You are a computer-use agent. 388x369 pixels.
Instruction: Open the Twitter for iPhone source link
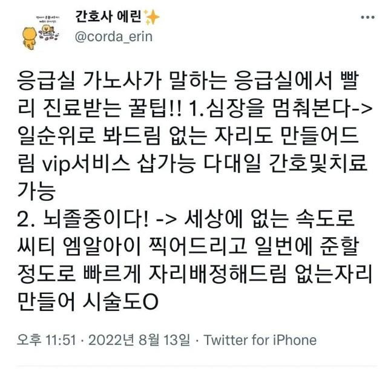[x=260, y=340]
